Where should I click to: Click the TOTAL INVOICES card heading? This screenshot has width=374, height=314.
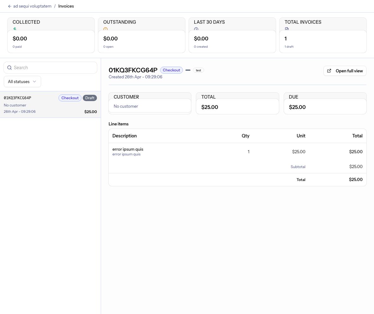click(x=303, y=22)
